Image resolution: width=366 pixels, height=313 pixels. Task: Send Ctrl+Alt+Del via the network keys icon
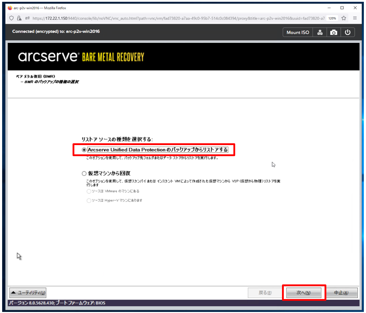320,33
